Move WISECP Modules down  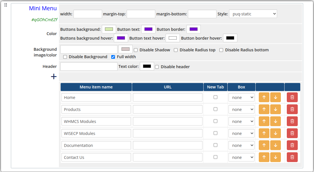click(x=275, y=133)
